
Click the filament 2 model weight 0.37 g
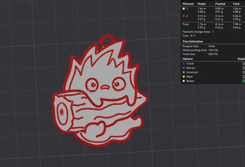(x=201, y=19)
